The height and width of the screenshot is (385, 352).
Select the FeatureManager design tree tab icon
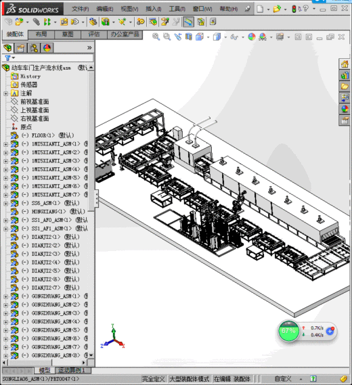pyautogui.click(x=8, y=48)
